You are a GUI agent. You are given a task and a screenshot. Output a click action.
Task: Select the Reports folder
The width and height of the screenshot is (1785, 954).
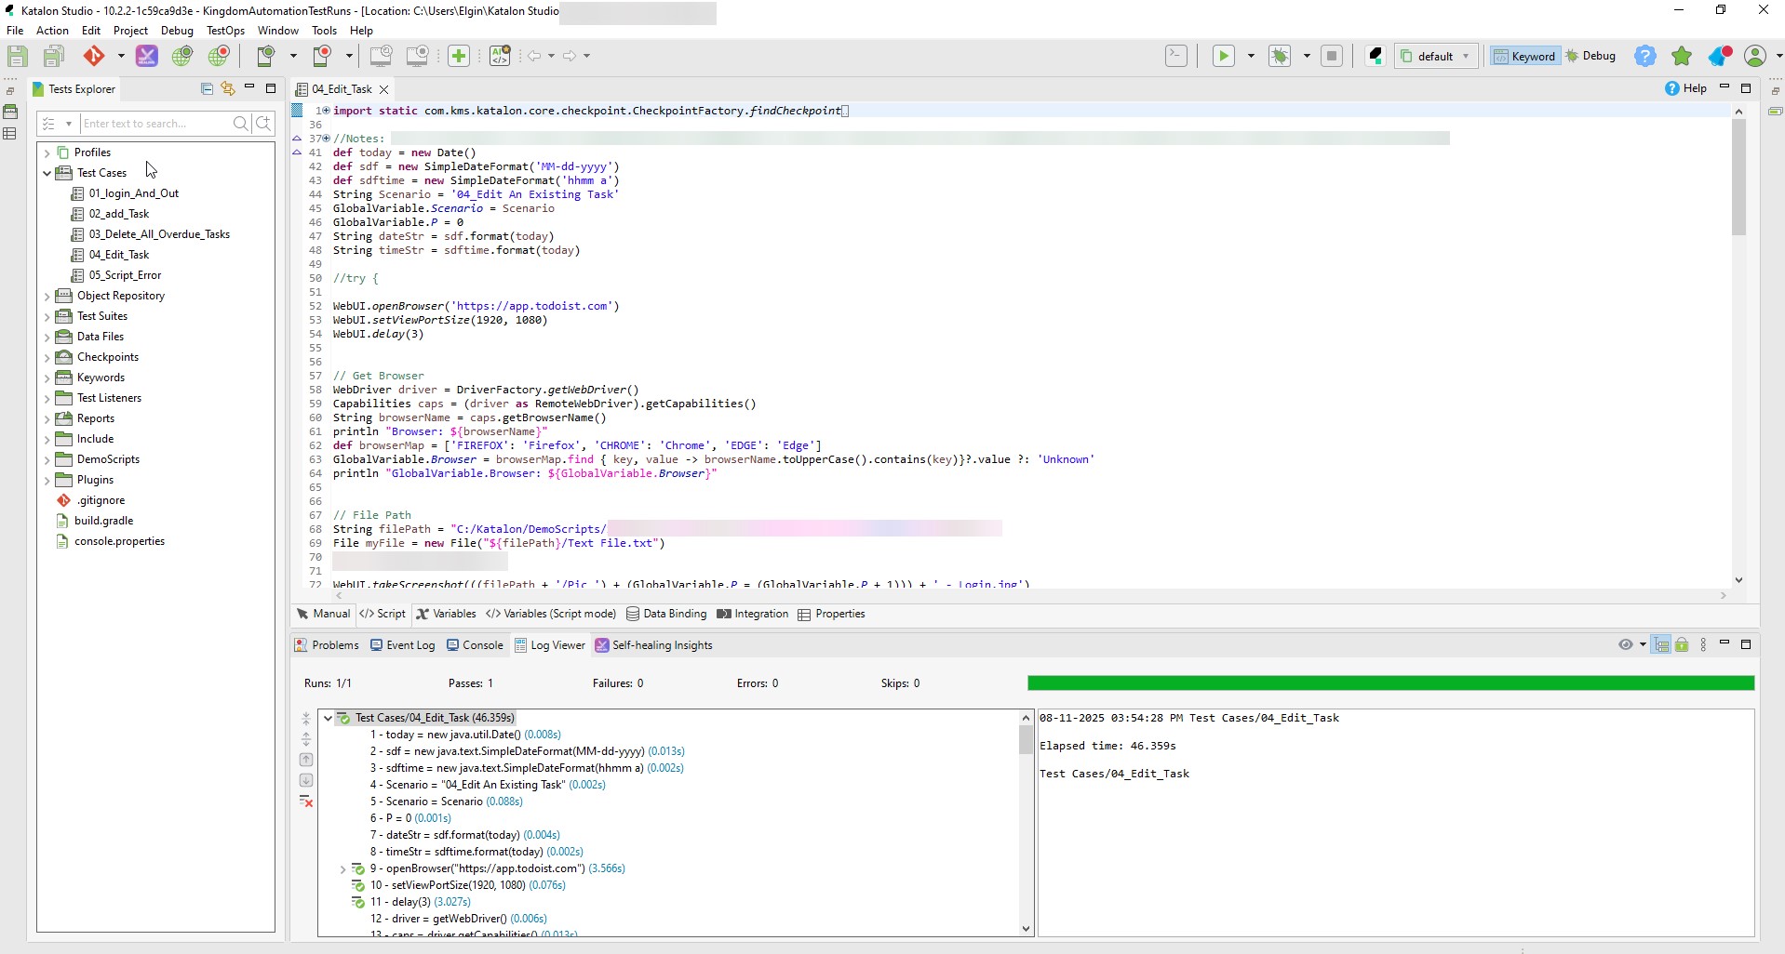[x=95, y=418]
